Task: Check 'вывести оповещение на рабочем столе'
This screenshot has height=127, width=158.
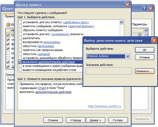Action: click(20, 70)
